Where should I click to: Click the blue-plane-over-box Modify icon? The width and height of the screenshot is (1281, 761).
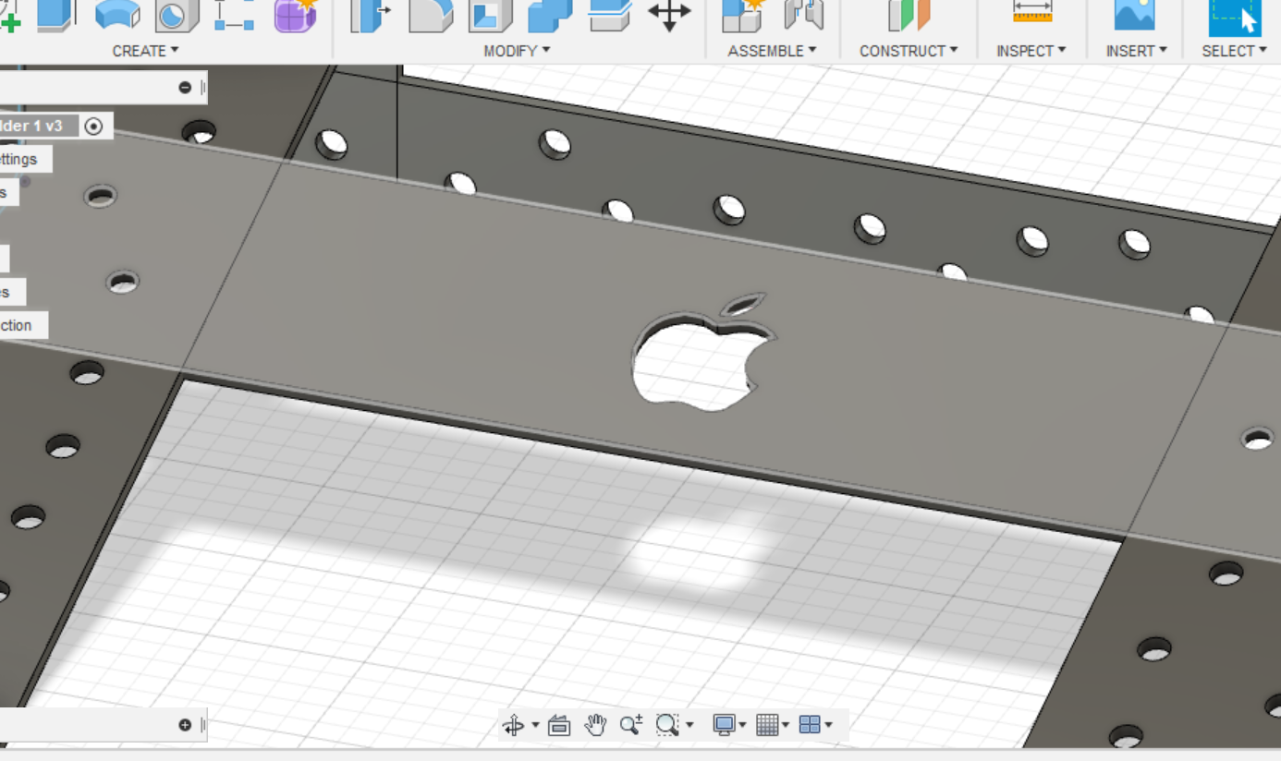click(610, 16)
